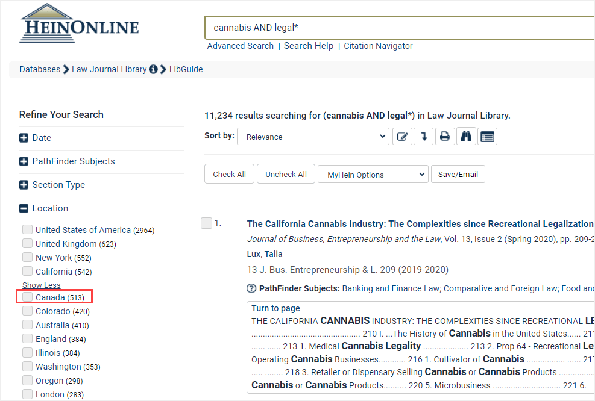Select the checkbox beside result one
This screenshot has width=595, height=401.
point(207,223)
